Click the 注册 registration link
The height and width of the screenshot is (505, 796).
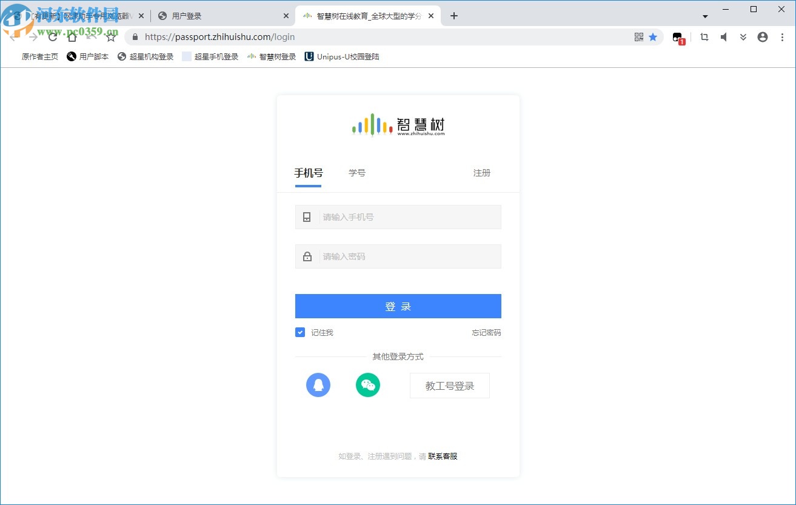481,173
